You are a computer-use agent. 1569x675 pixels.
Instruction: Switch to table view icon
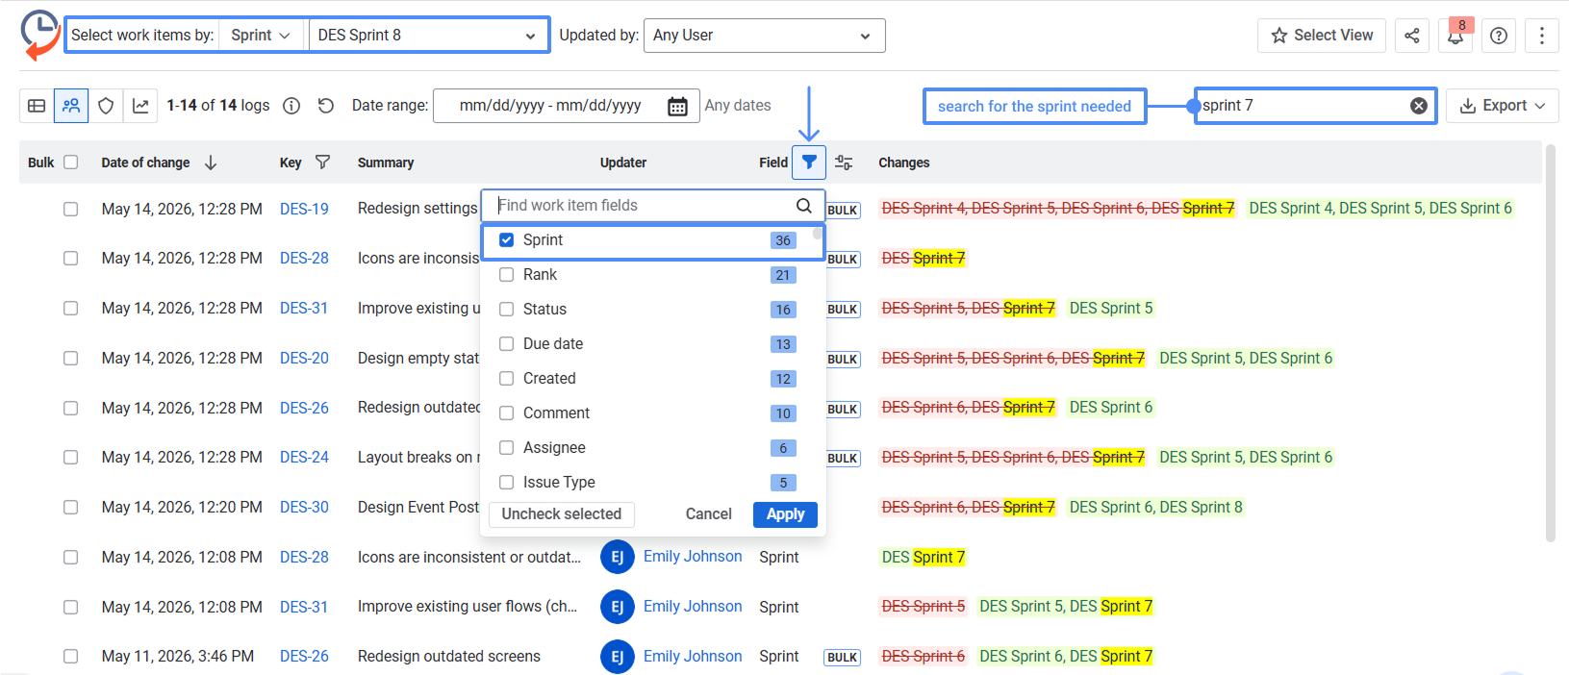click(37, 106)
